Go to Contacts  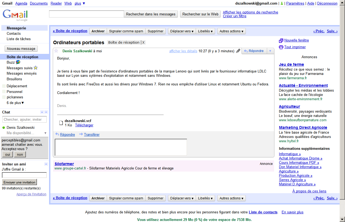(14, 34)
